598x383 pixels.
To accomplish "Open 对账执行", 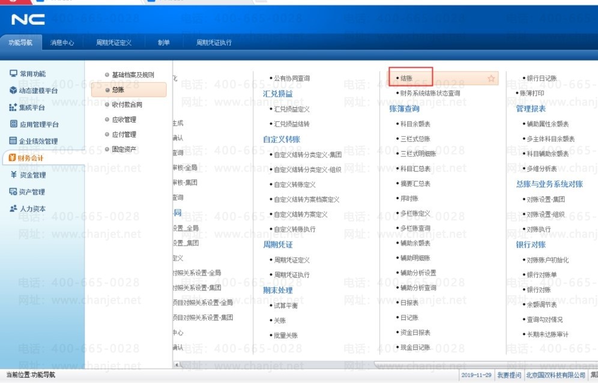I will (x=539, y=229).
